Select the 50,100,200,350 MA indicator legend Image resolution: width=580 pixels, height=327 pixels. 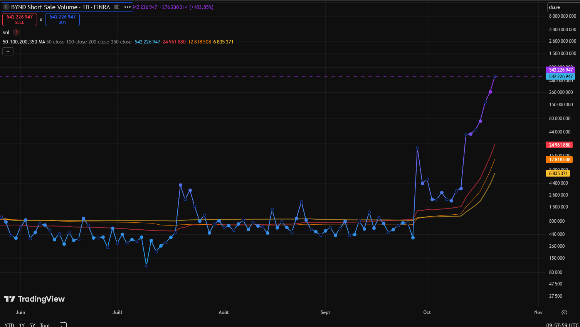point(24,42)
